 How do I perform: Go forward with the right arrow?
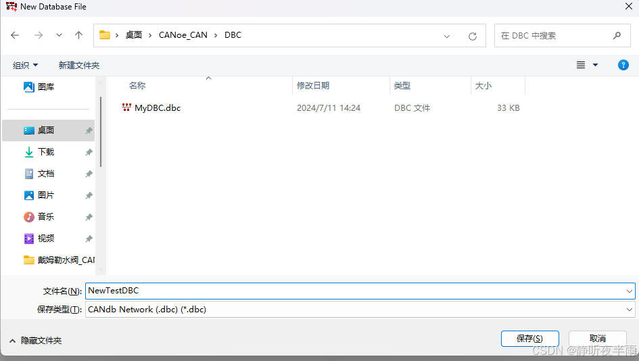coord(39,35)
